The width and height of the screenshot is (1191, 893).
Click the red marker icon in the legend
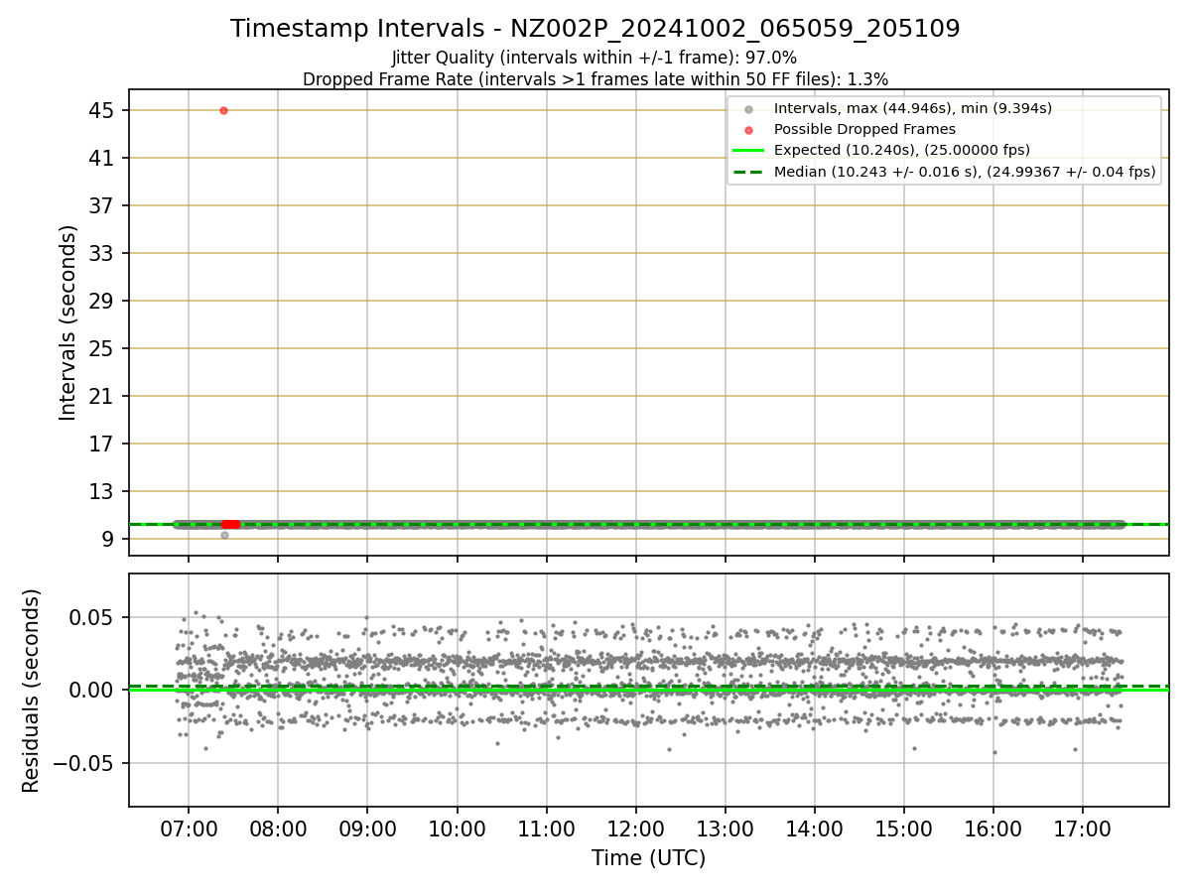(748, 130)
